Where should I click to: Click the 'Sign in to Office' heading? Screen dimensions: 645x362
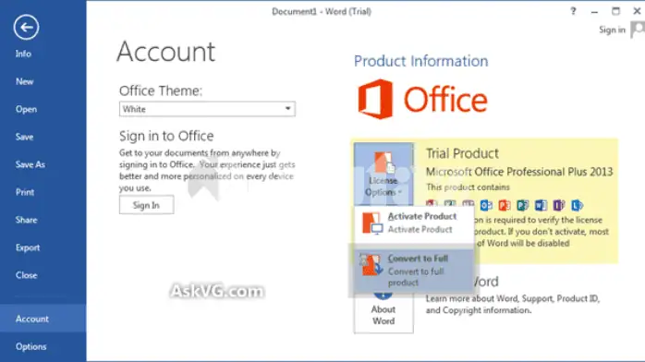166,136
